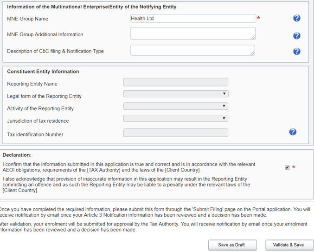Focus the MNE Group Name field containing Health Ltd
Viewport: 314px width, 252px height.
click(x=193, y=19)
